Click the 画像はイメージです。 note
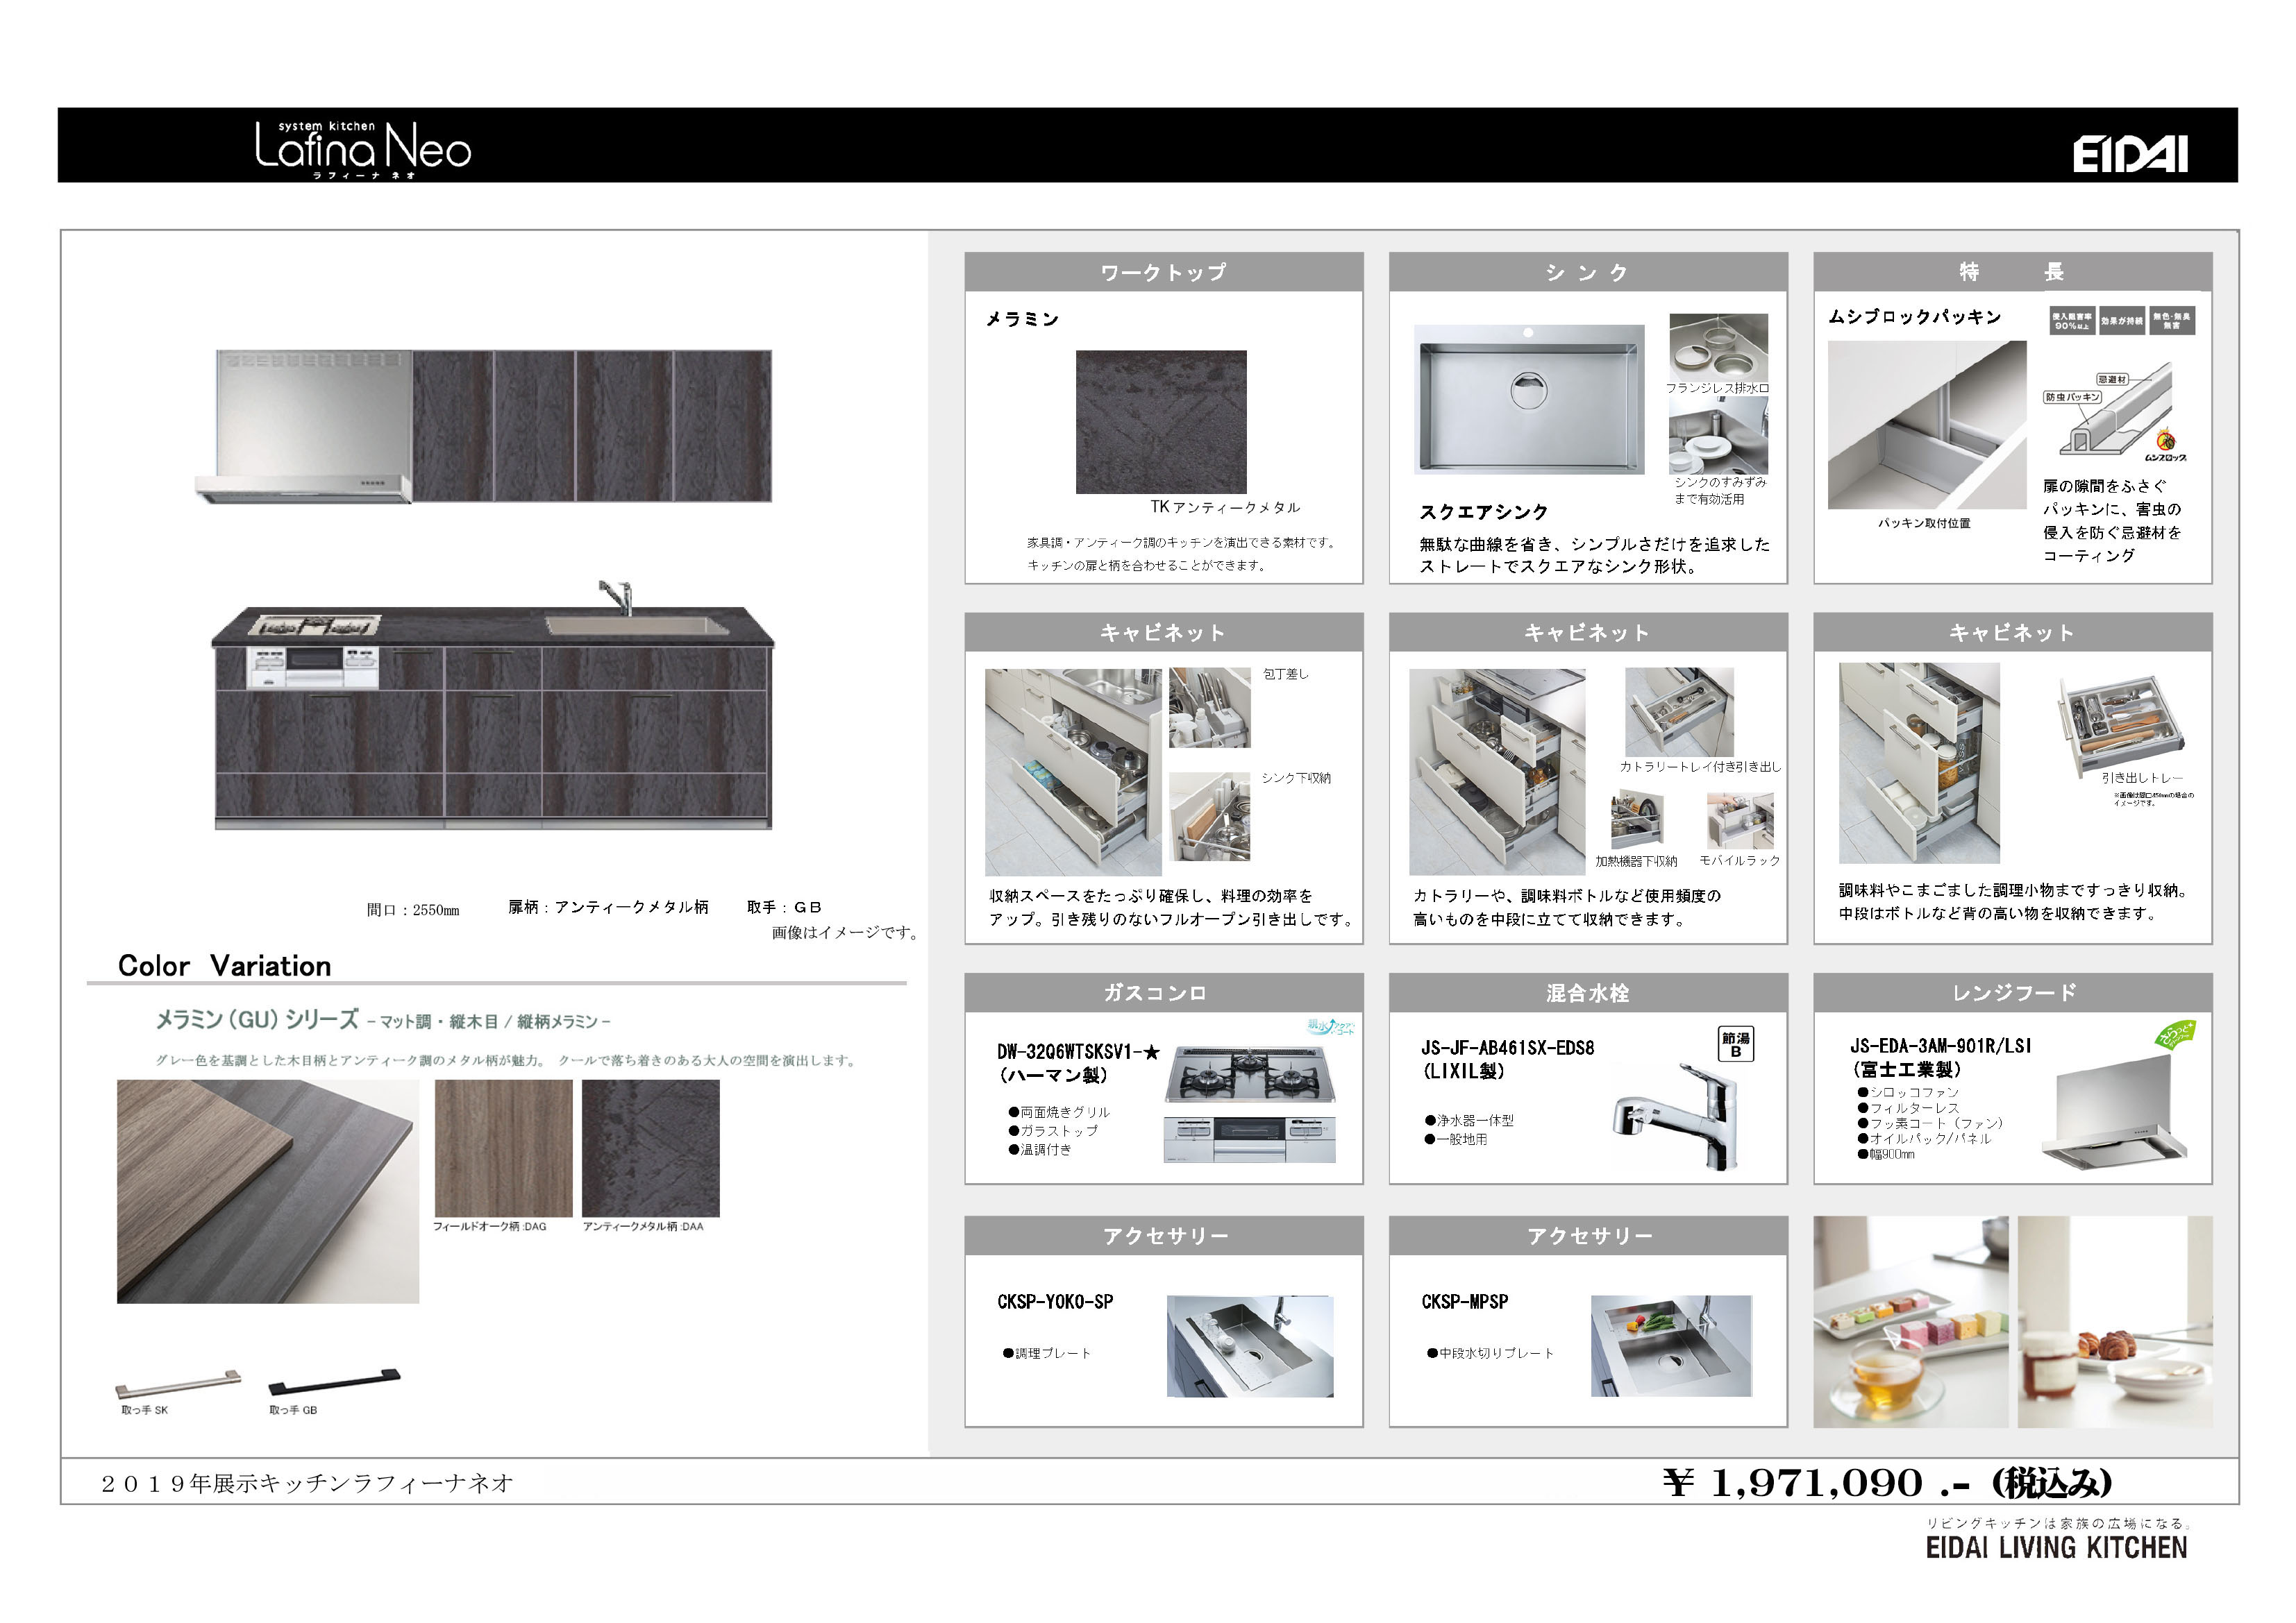 (x=846, y=933)
